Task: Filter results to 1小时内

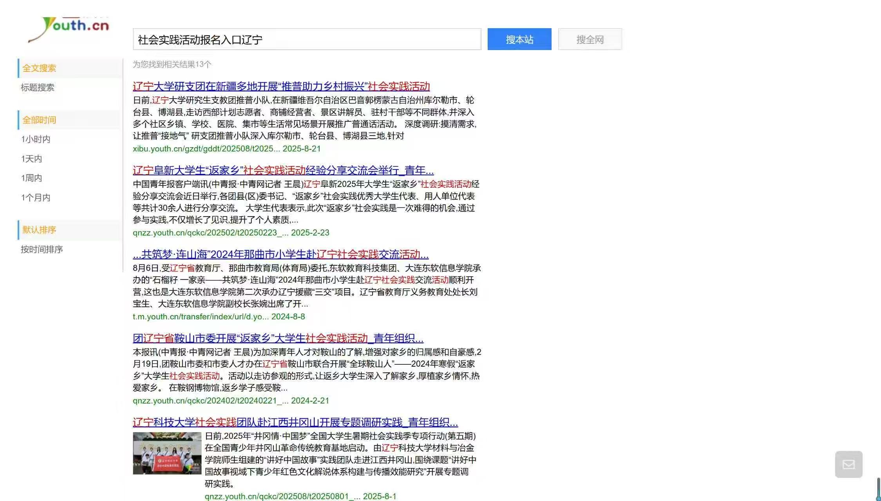Action: tap(36, 139)
